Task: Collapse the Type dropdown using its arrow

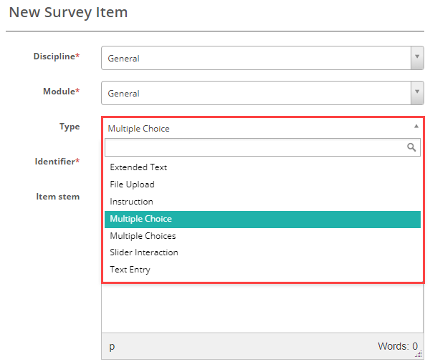Action: click(416, 126)
